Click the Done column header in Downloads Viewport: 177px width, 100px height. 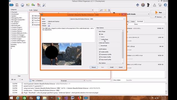(x=136, y=24)
